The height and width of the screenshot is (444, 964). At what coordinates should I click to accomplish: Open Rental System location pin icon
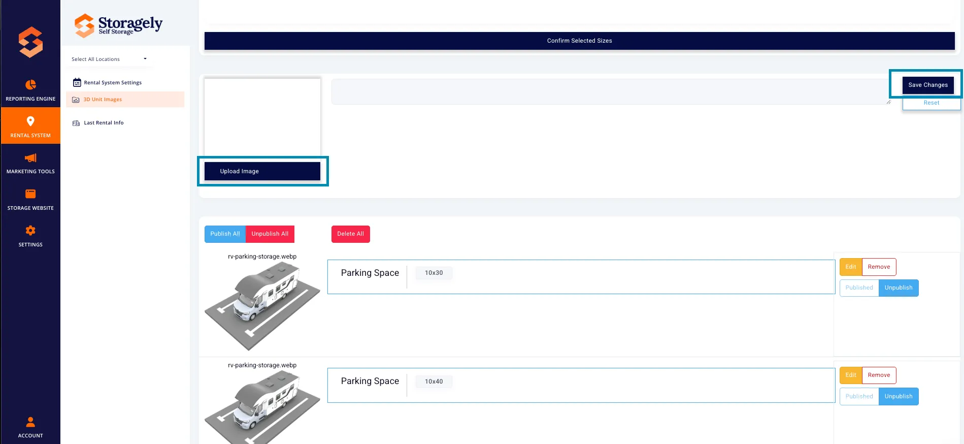(x=30, y=121)
